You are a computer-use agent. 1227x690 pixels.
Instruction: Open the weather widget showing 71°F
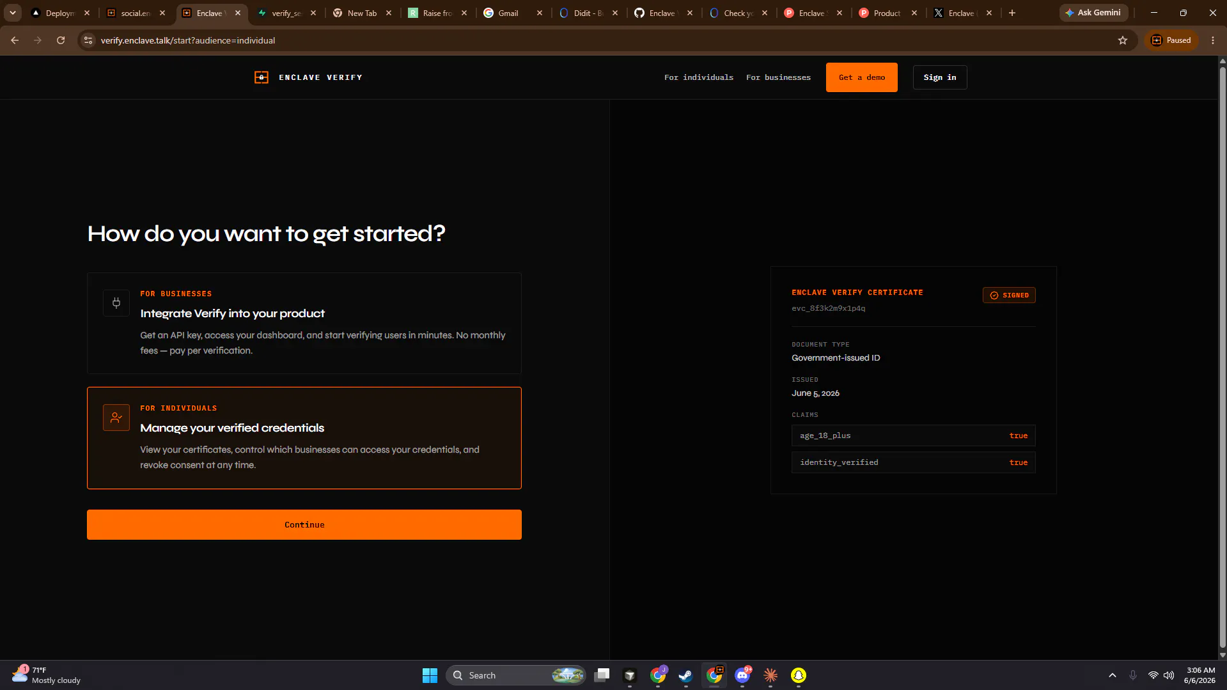point(46,675)
